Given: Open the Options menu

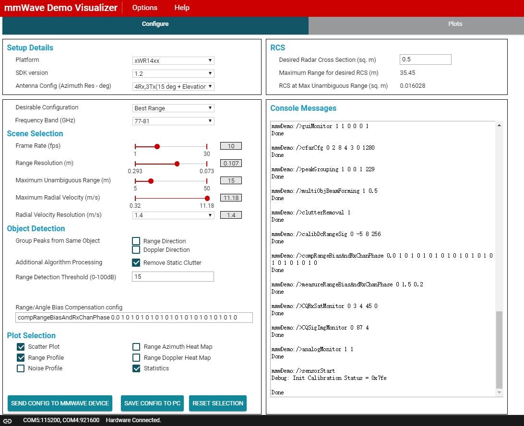Looking at the screenshot, I should tap(145, 8).
